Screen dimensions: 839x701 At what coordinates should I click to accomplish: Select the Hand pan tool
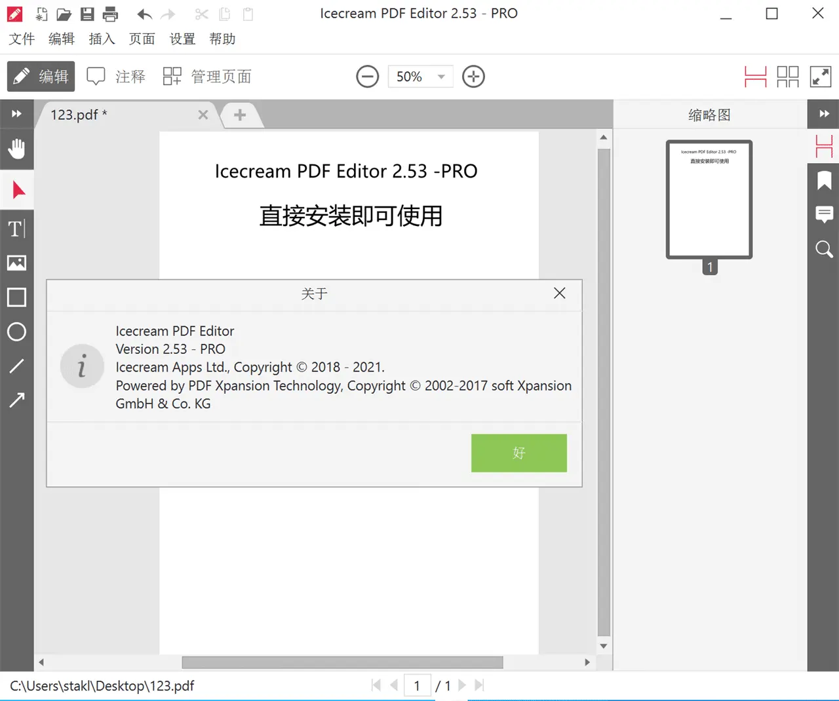[x=16, y=149]
